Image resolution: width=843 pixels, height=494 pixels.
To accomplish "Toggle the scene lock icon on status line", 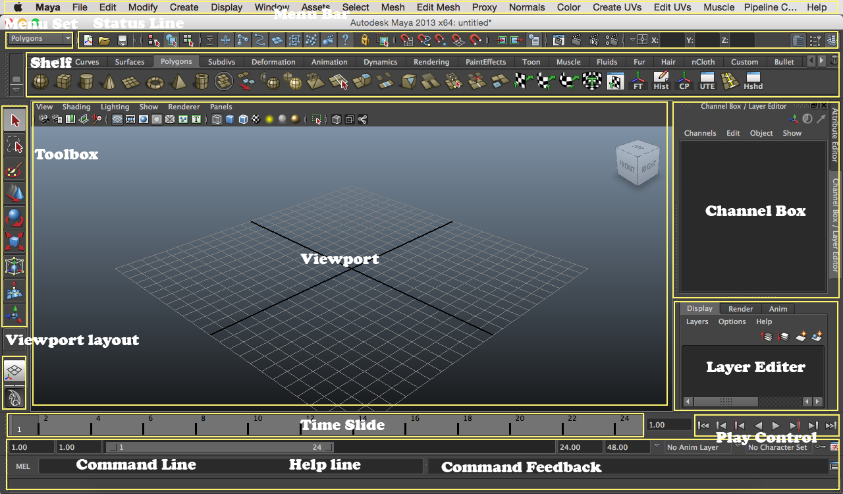I will [x=364, y=40].
